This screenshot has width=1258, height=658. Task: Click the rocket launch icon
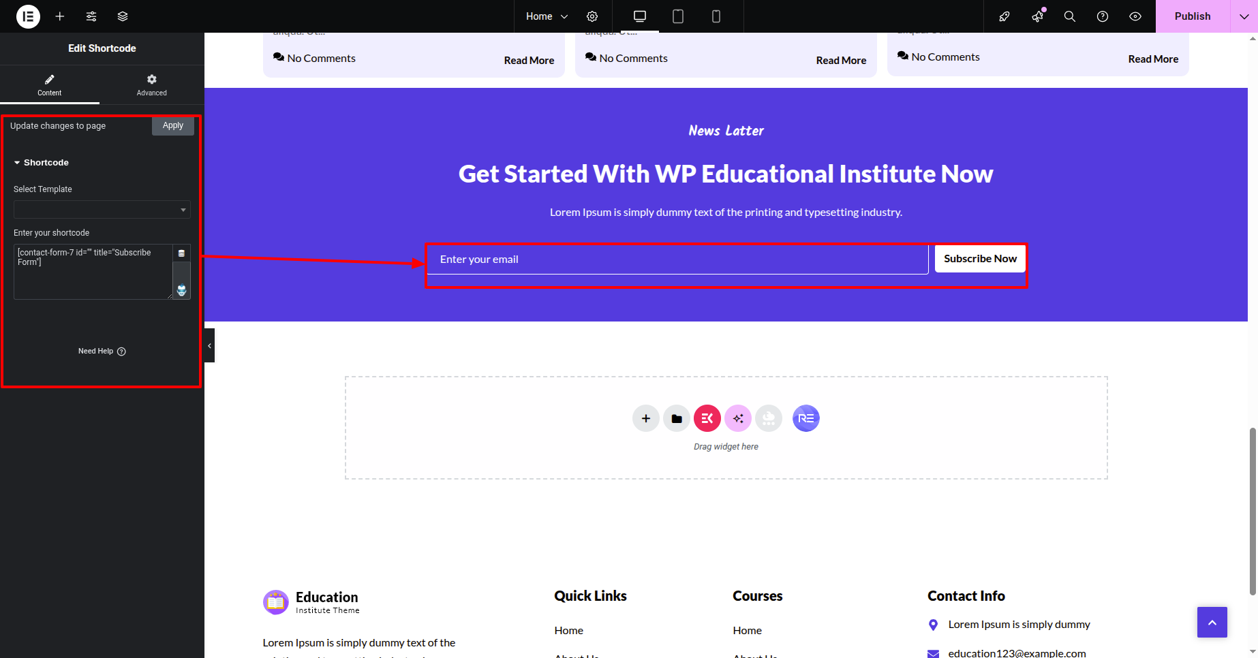(1004, 16)
